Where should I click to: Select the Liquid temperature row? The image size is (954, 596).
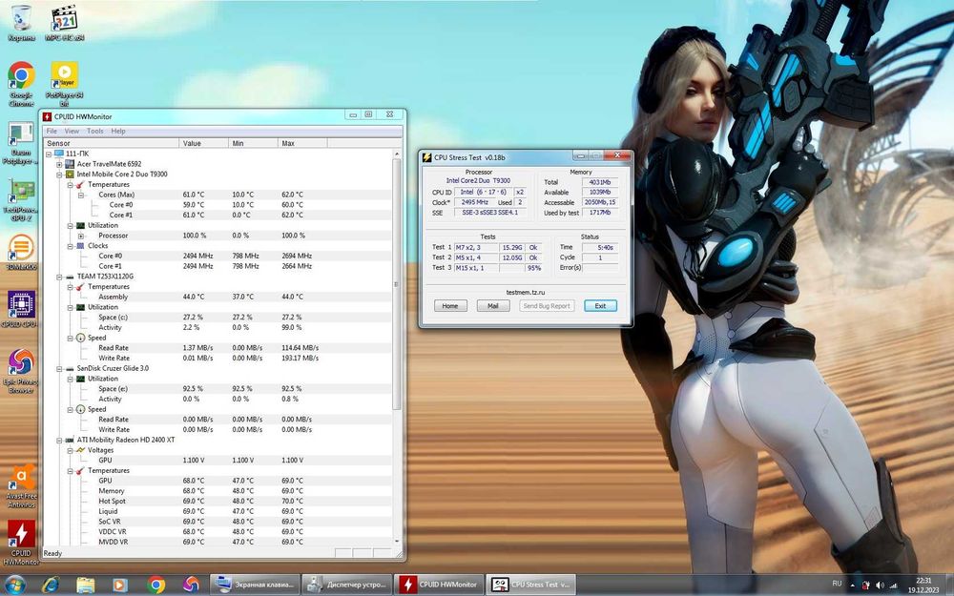pyautogui.click(x=218, y=511)
